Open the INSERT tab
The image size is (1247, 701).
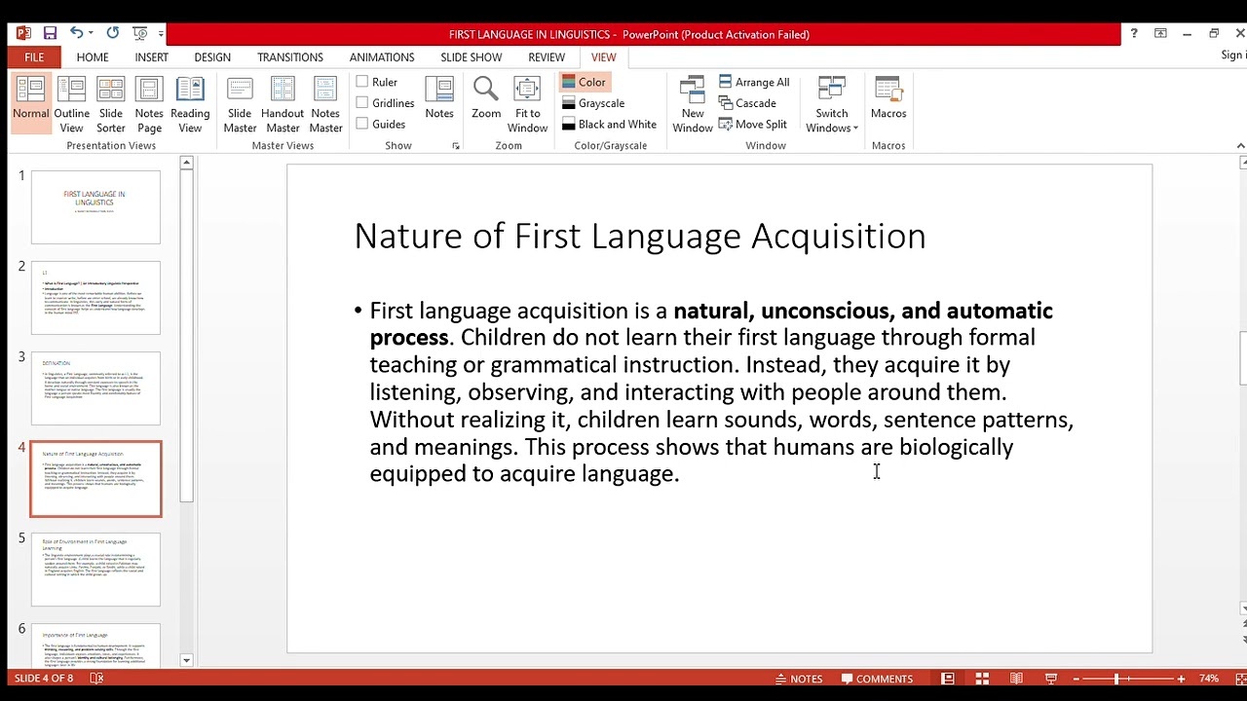(x=151, y=57)
